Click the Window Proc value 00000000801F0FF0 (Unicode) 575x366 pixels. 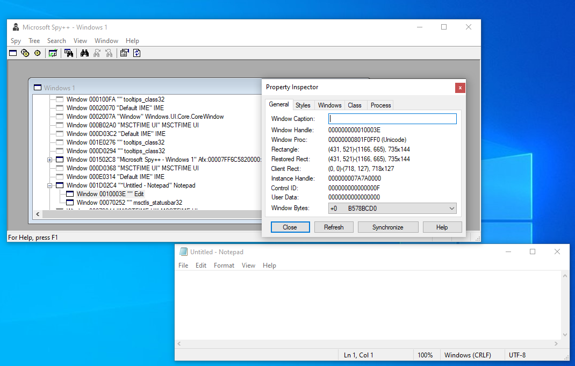point(367,140)
